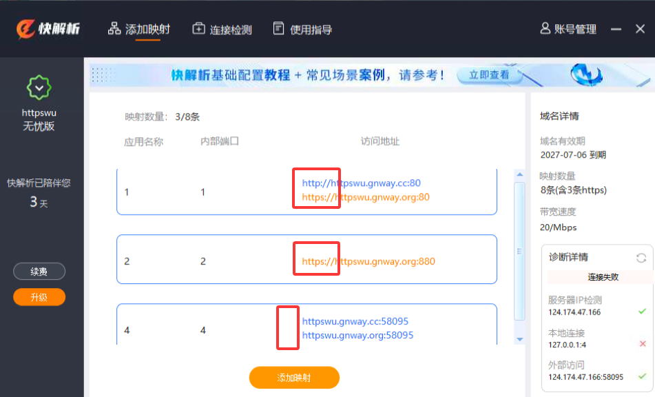Click the 2027-07-06 到期 expiry date
Viewport: 655px width, 397px height.
pos(573,155)
